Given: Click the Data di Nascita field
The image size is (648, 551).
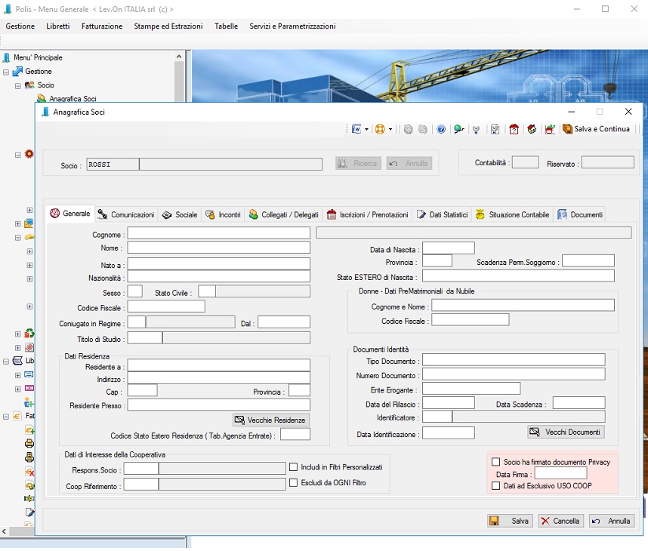Looking at the screenshot, I should click(449, 248).
